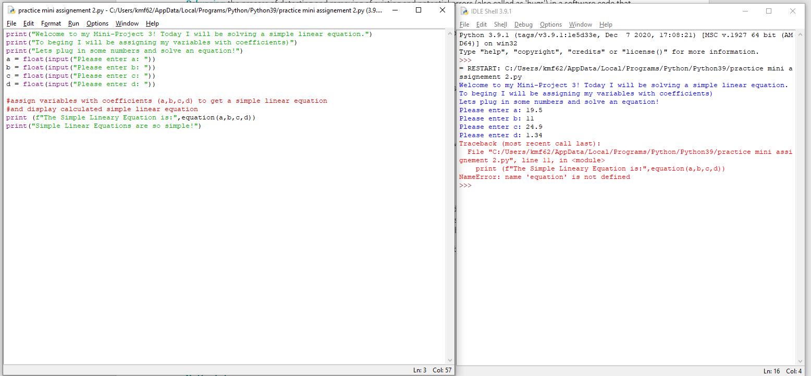Screen dimensions: 811x376
Task: Click the shell line "Please enter a: 19.5"
Action: (x=501, y=110)
